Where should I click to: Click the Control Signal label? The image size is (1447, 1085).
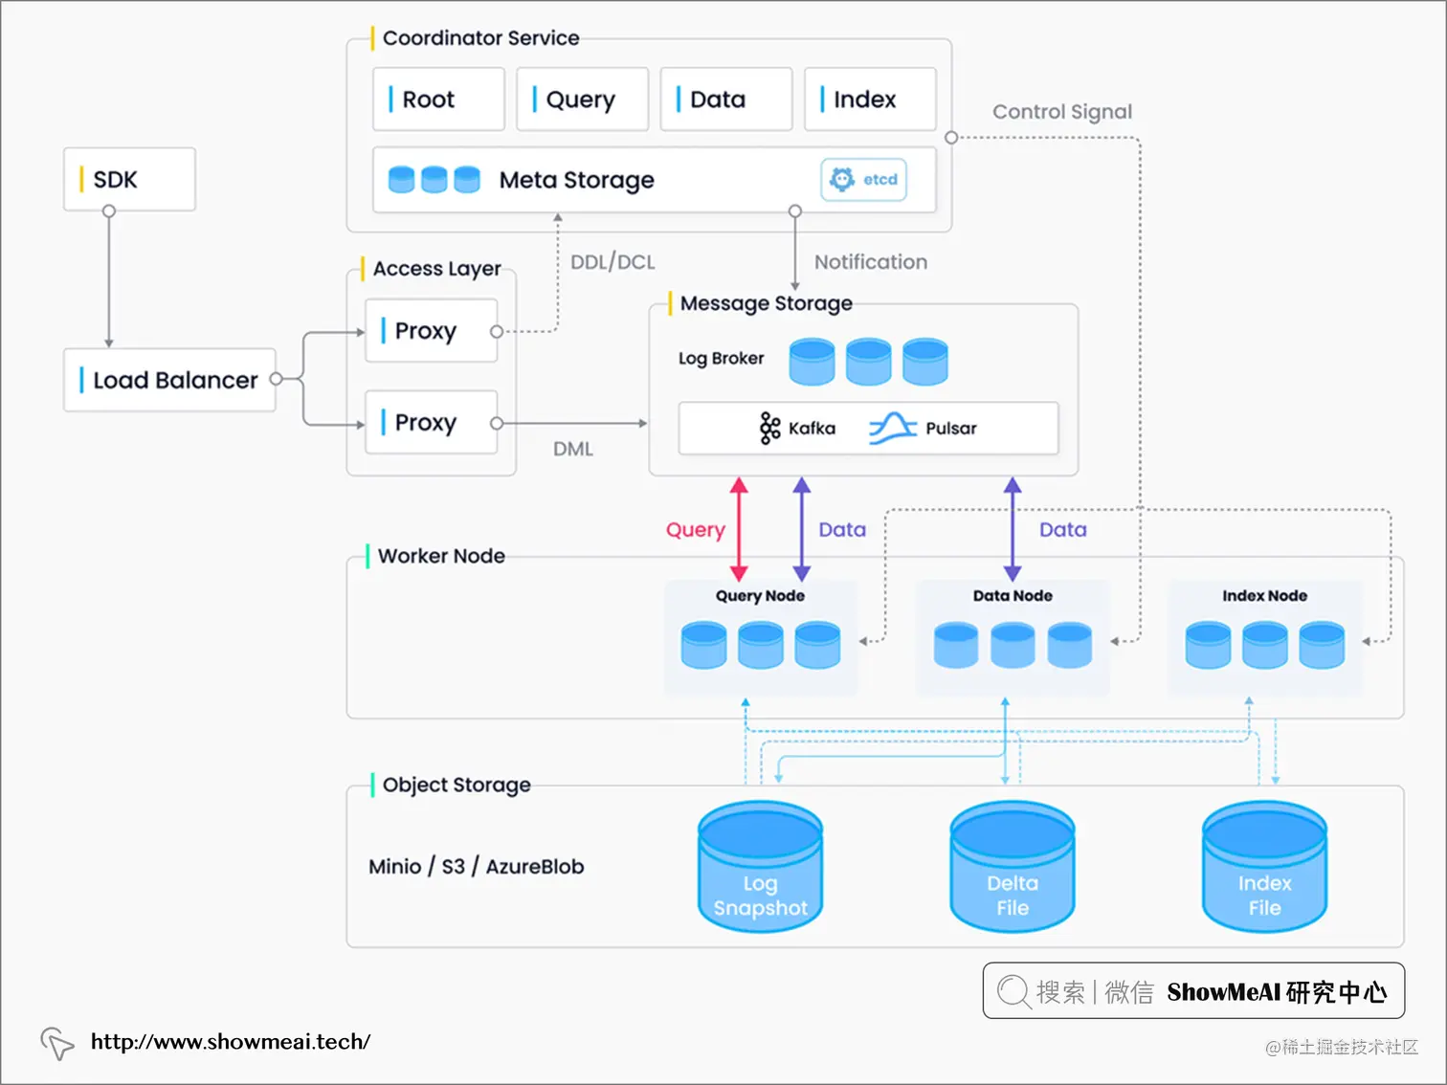[1062, 112]
